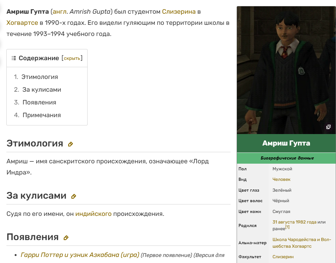Jump to the Этимология contents entry

pos(39,77)
